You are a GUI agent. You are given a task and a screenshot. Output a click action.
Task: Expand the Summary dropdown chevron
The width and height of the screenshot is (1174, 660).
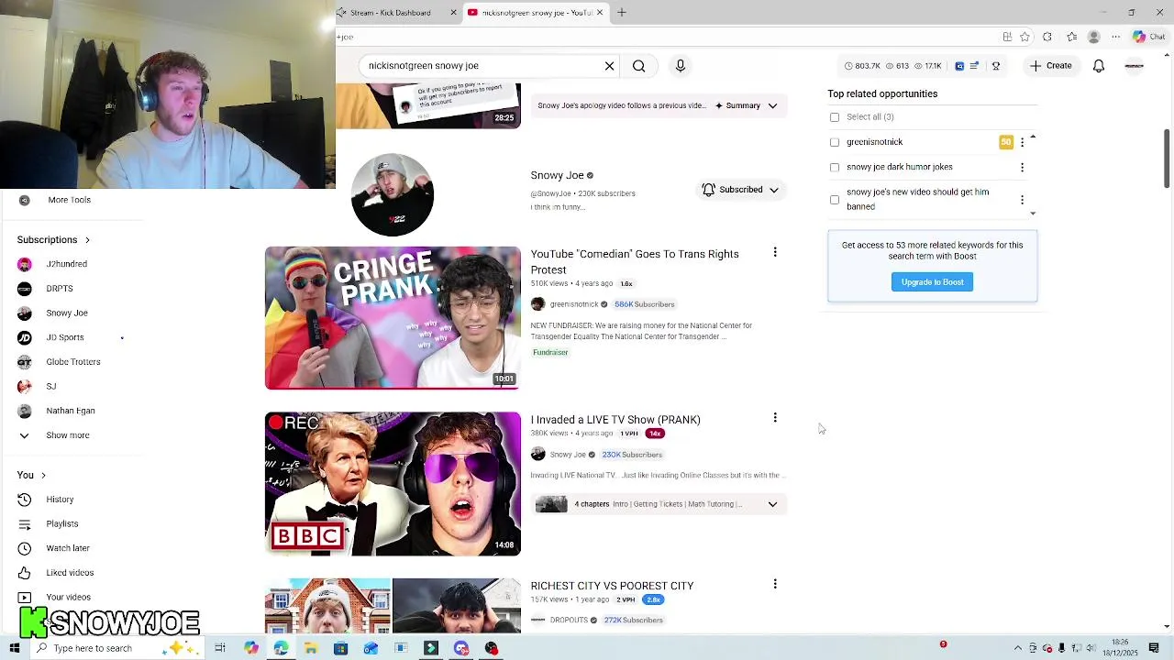772,106
